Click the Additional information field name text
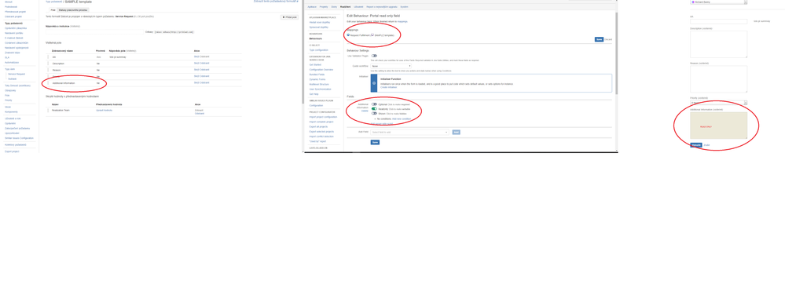 64,82
